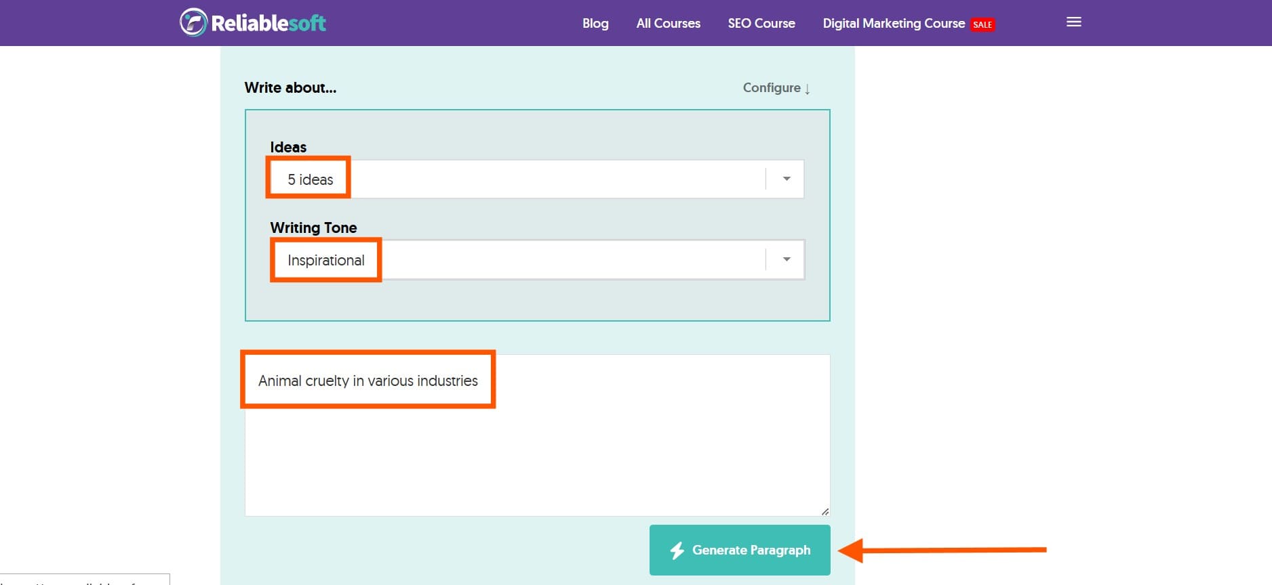Viewport: 1272px width, 585px height.
Task: Click the lightning bolt icon
Action: [x=677, y=550]
